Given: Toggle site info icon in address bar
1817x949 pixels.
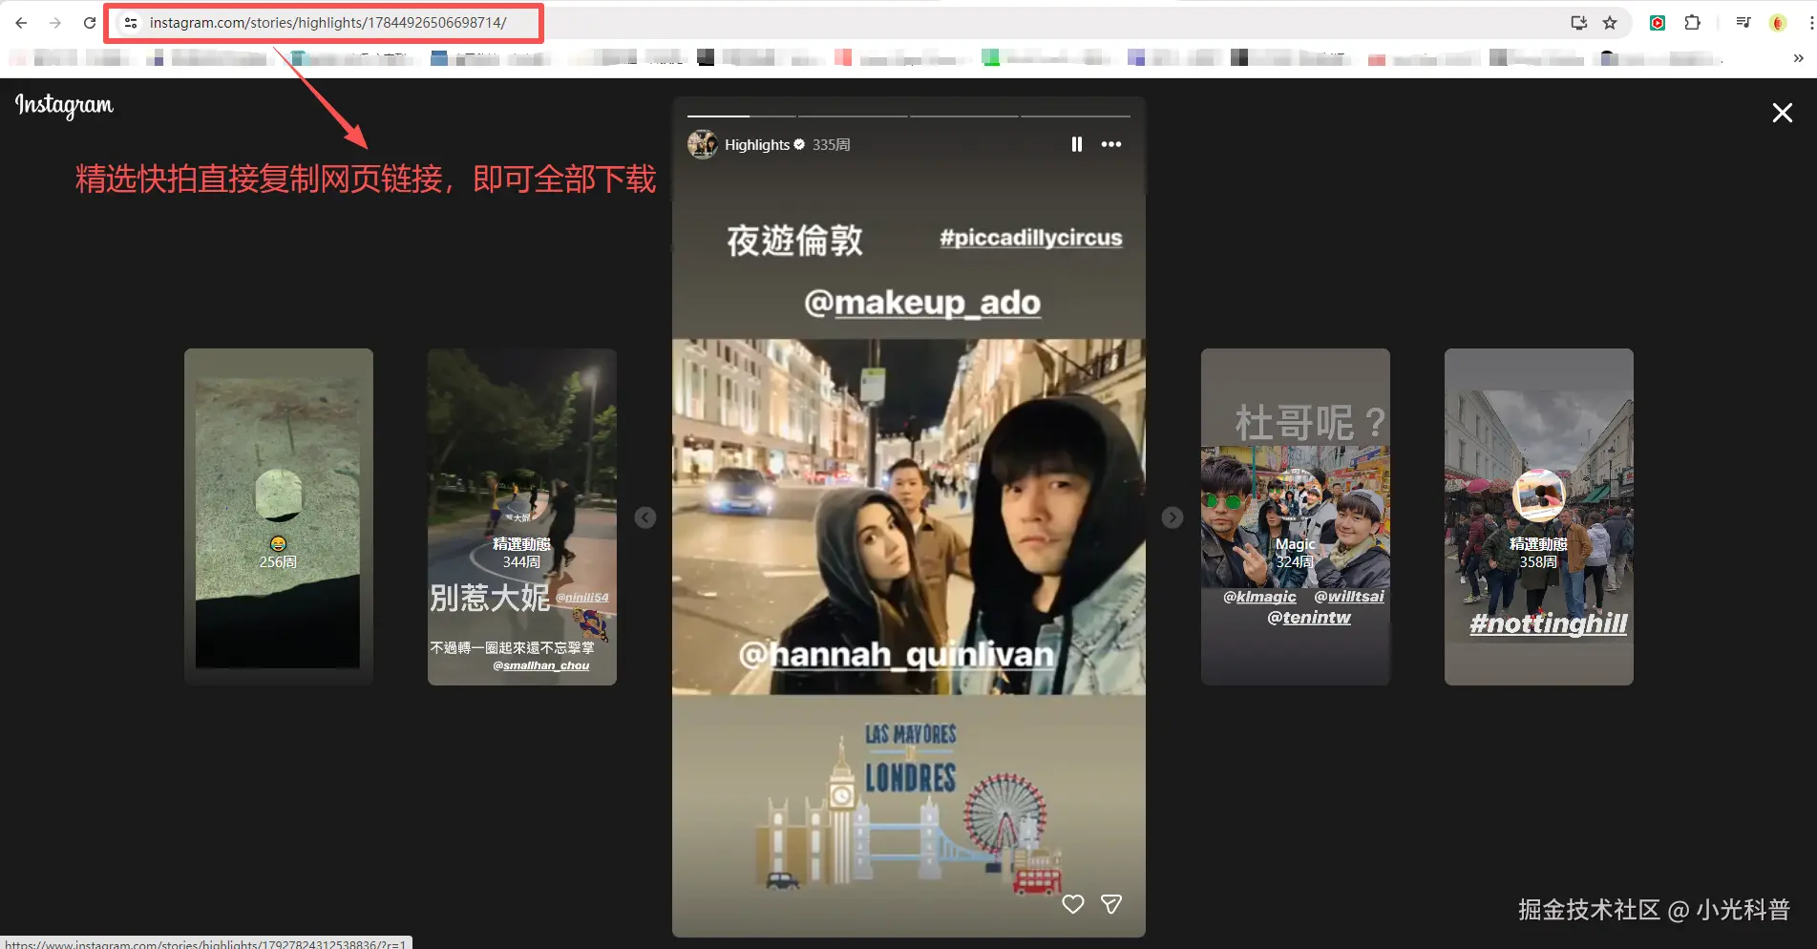Looking at the screenshot, I should coord(129,22).
